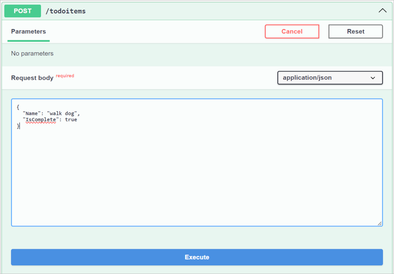Click the 'No parameters' text area
The image size is (394, 274).
[32, 53]
